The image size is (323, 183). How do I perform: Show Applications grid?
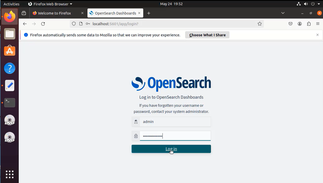[10, 174]
